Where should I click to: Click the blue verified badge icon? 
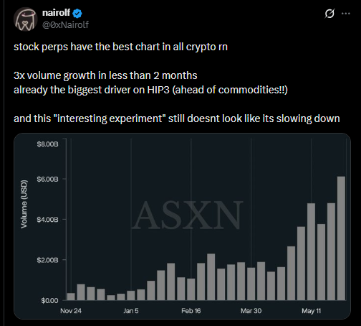pos(77,14)
